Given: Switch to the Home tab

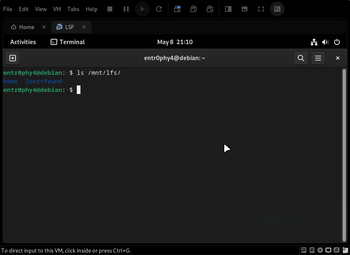Looking at the screenshot, I should point(23,27).
